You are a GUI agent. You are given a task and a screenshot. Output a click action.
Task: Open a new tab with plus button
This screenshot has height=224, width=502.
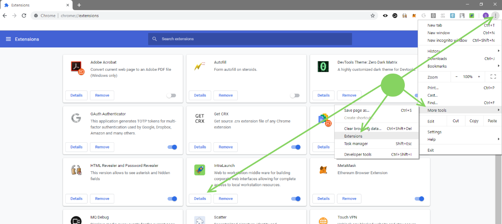point(79,5)
